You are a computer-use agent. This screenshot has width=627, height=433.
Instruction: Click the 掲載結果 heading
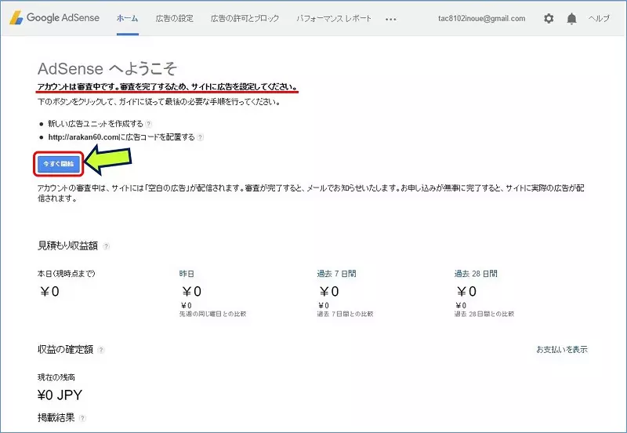coord(56,418)
